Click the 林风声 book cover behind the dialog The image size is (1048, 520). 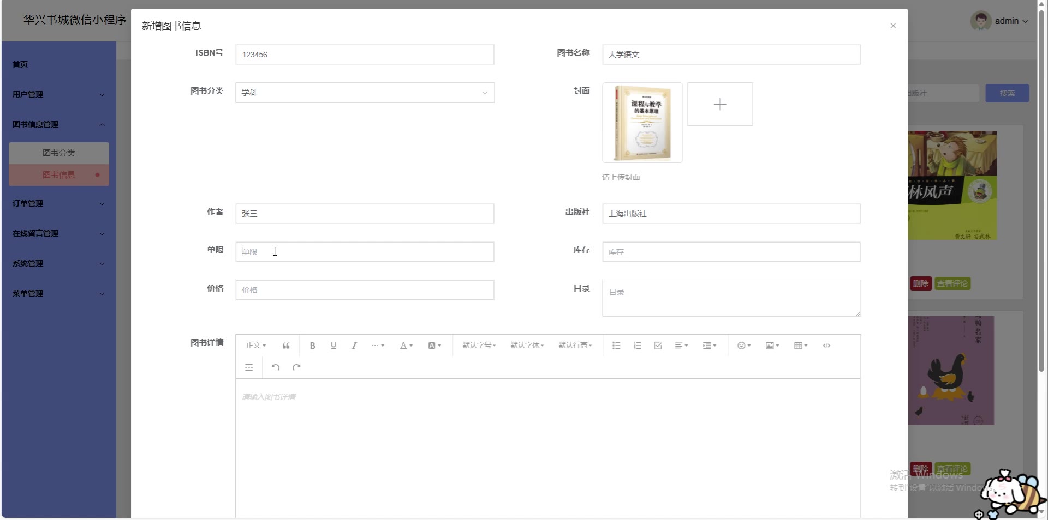pos(952,185)
